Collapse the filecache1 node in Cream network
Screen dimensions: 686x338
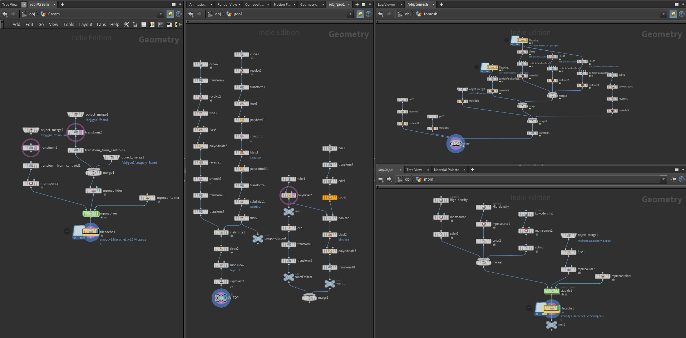tap(66, 231)
